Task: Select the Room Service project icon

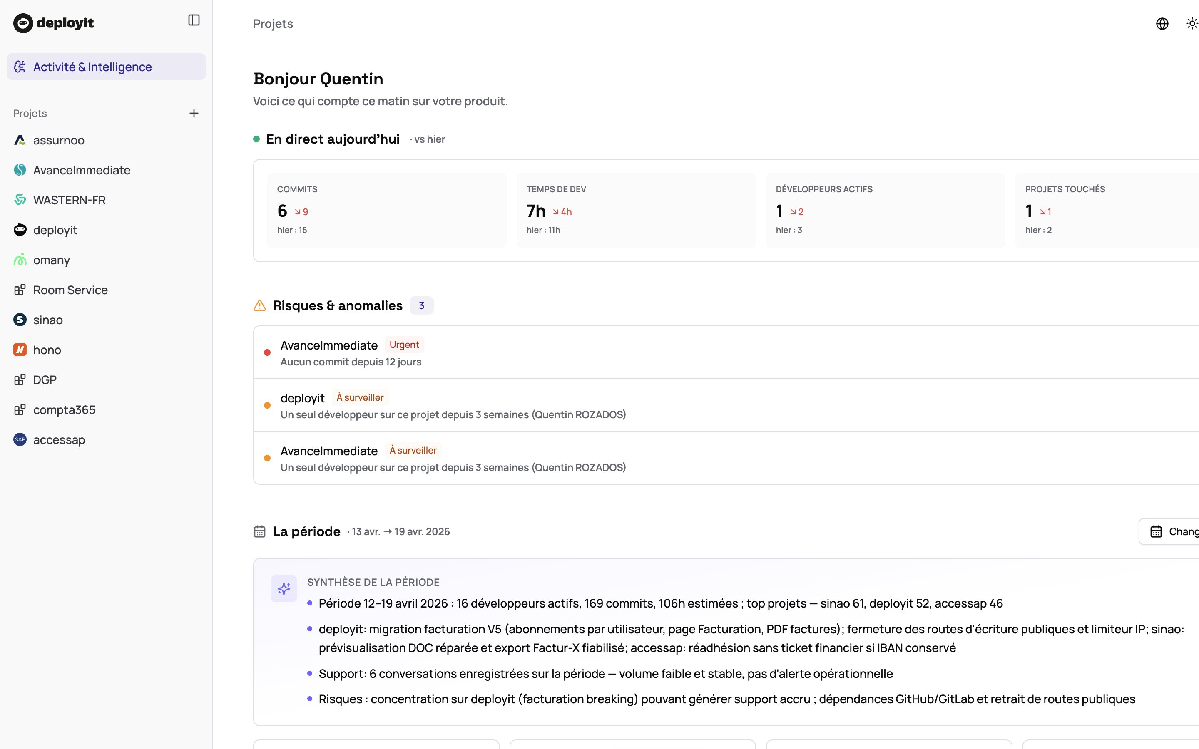Action: [20, 290]
